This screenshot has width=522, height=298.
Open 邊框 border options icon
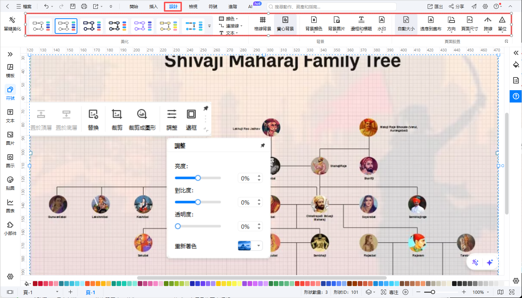point(191,119)
